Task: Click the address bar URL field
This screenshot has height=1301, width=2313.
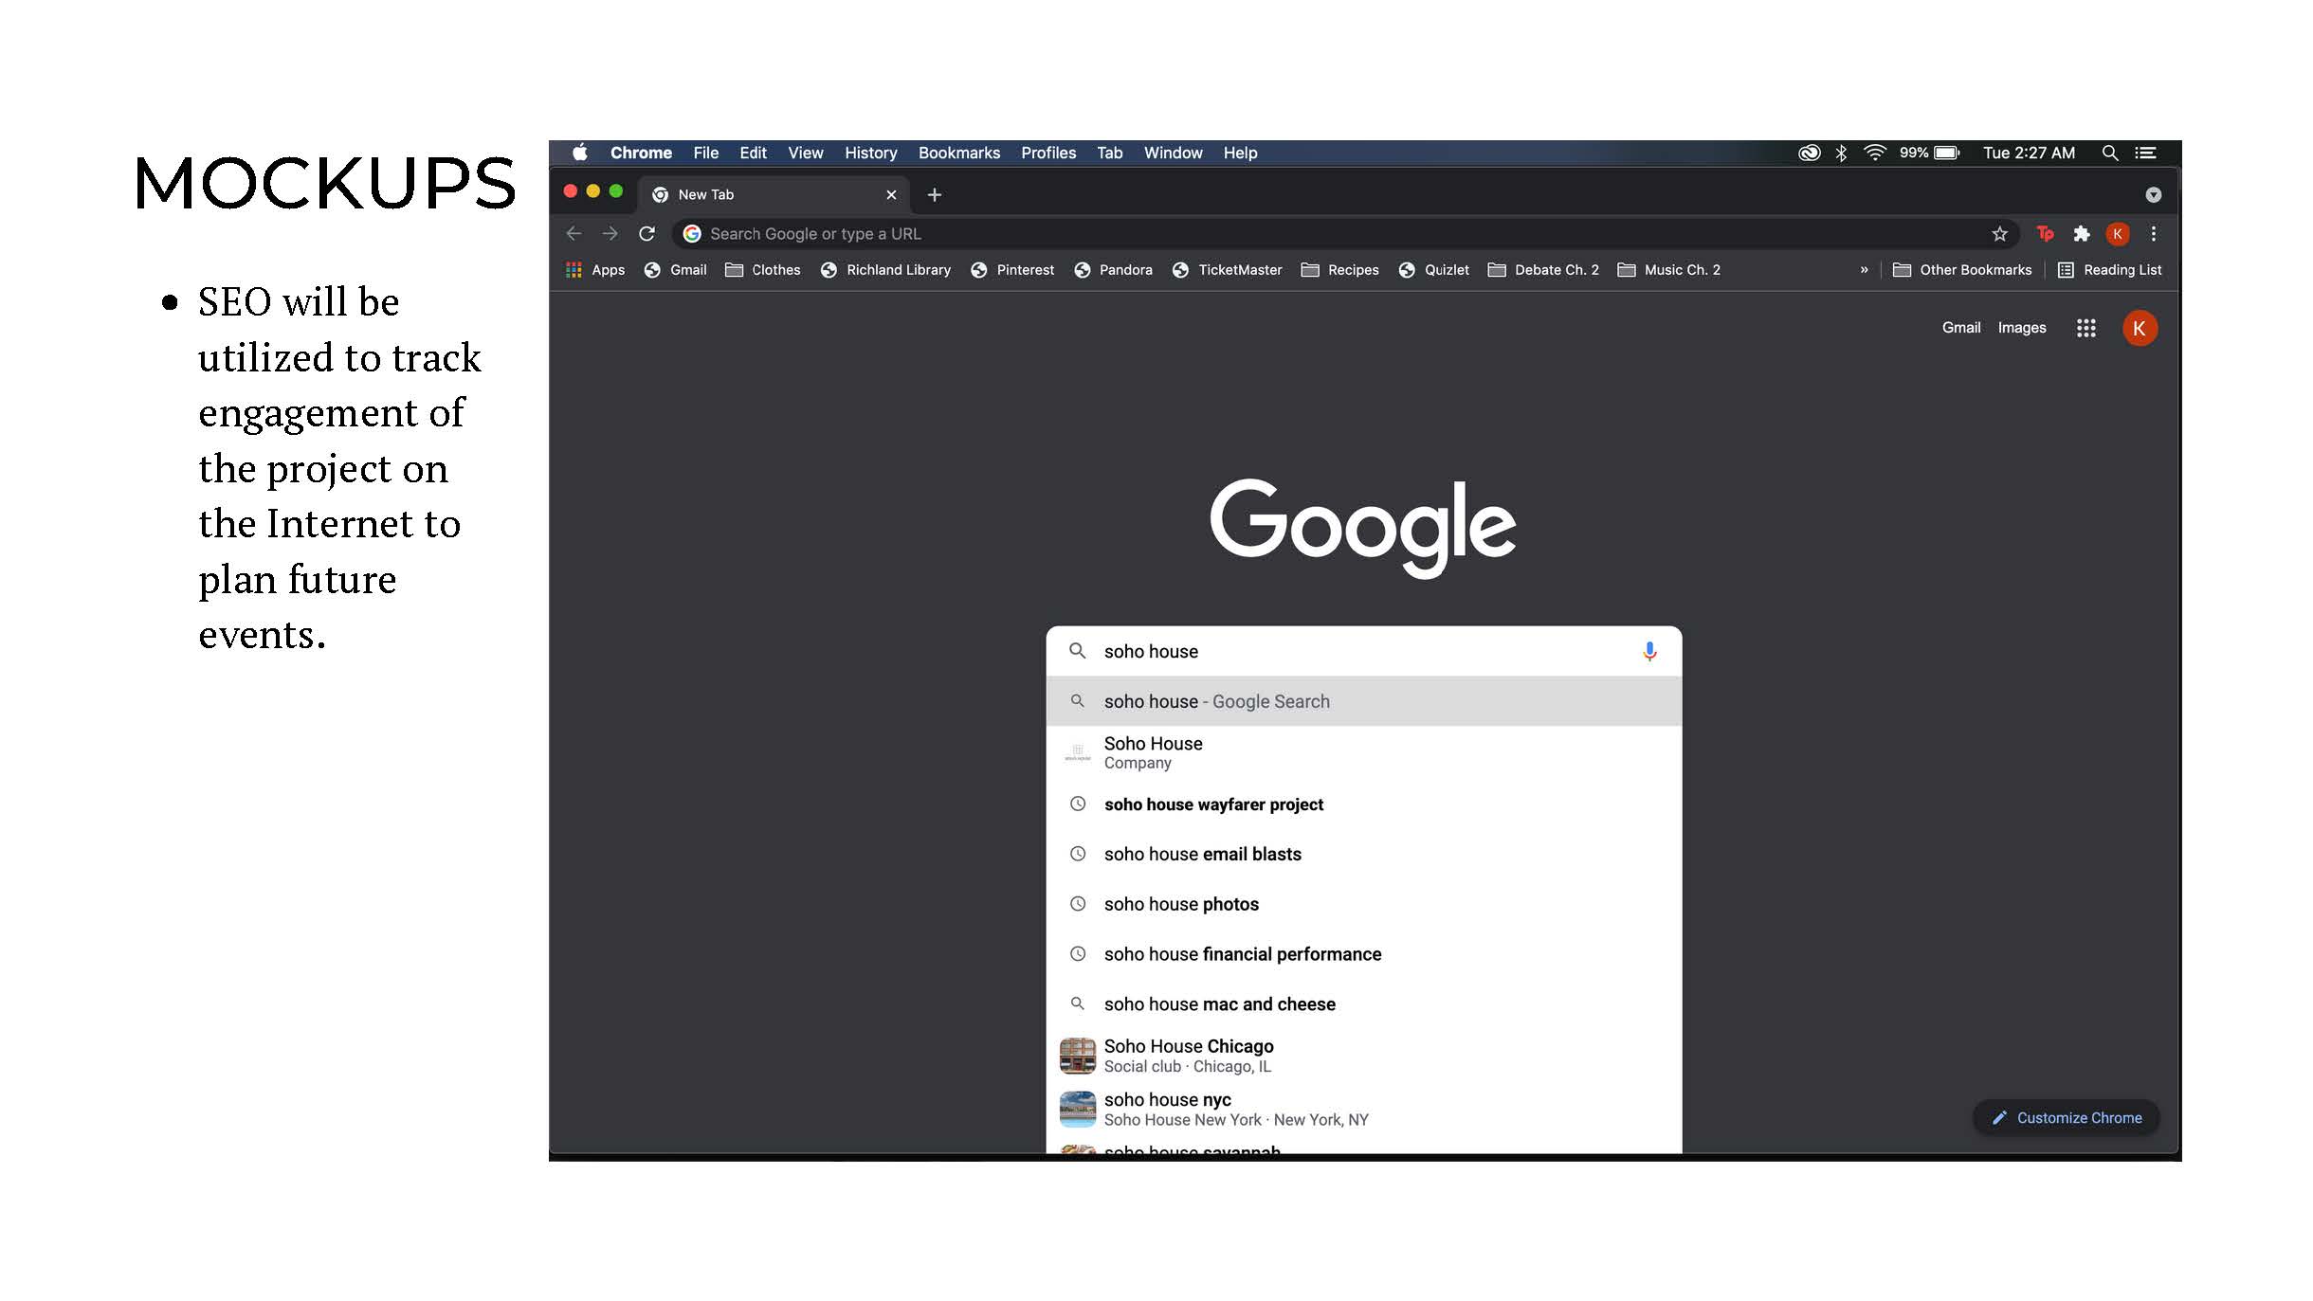Action: (x=1346, y=234)
